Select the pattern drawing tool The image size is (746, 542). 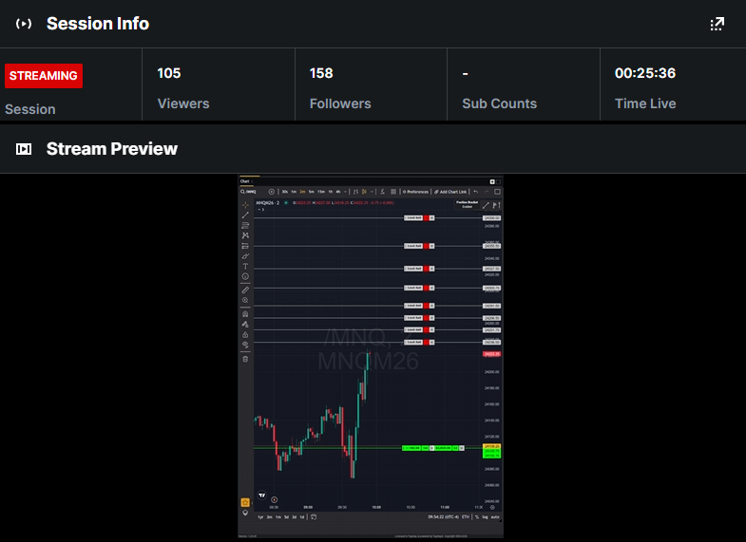[x=245, y=235]
